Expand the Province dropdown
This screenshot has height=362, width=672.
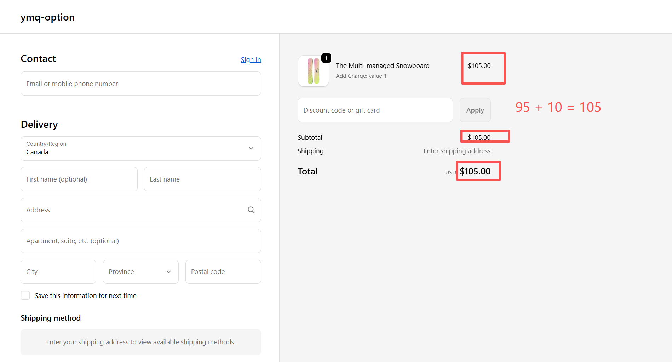point(140,272)
